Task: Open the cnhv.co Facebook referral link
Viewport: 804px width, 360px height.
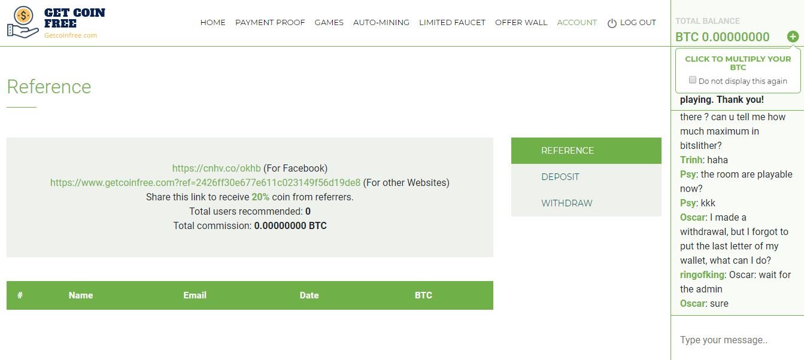Action: [x=216, y=169]
